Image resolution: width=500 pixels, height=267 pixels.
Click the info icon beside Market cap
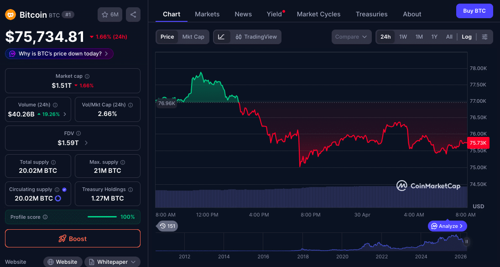tap(87, 76)
